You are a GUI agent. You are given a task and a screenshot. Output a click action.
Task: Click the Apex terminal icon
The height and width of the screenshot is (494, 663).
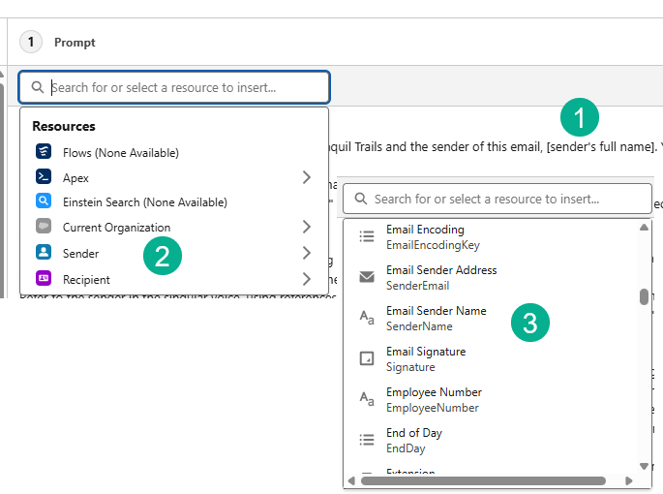pos(44,177)
